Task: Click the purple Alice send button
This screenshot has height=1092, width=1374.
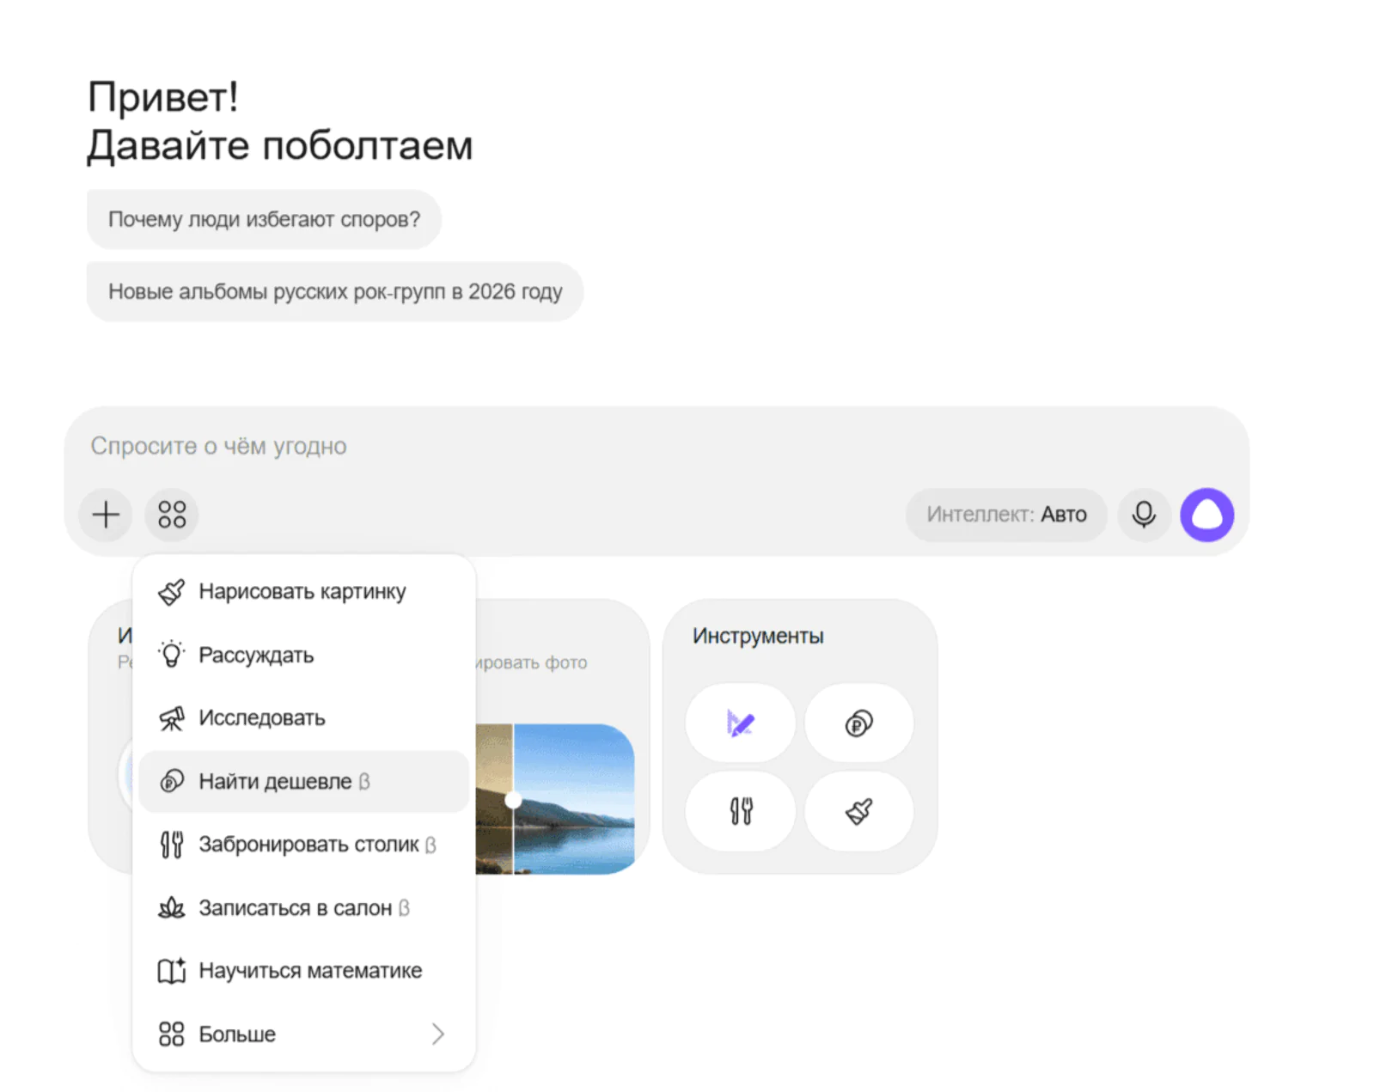Action: (1207, 515)
